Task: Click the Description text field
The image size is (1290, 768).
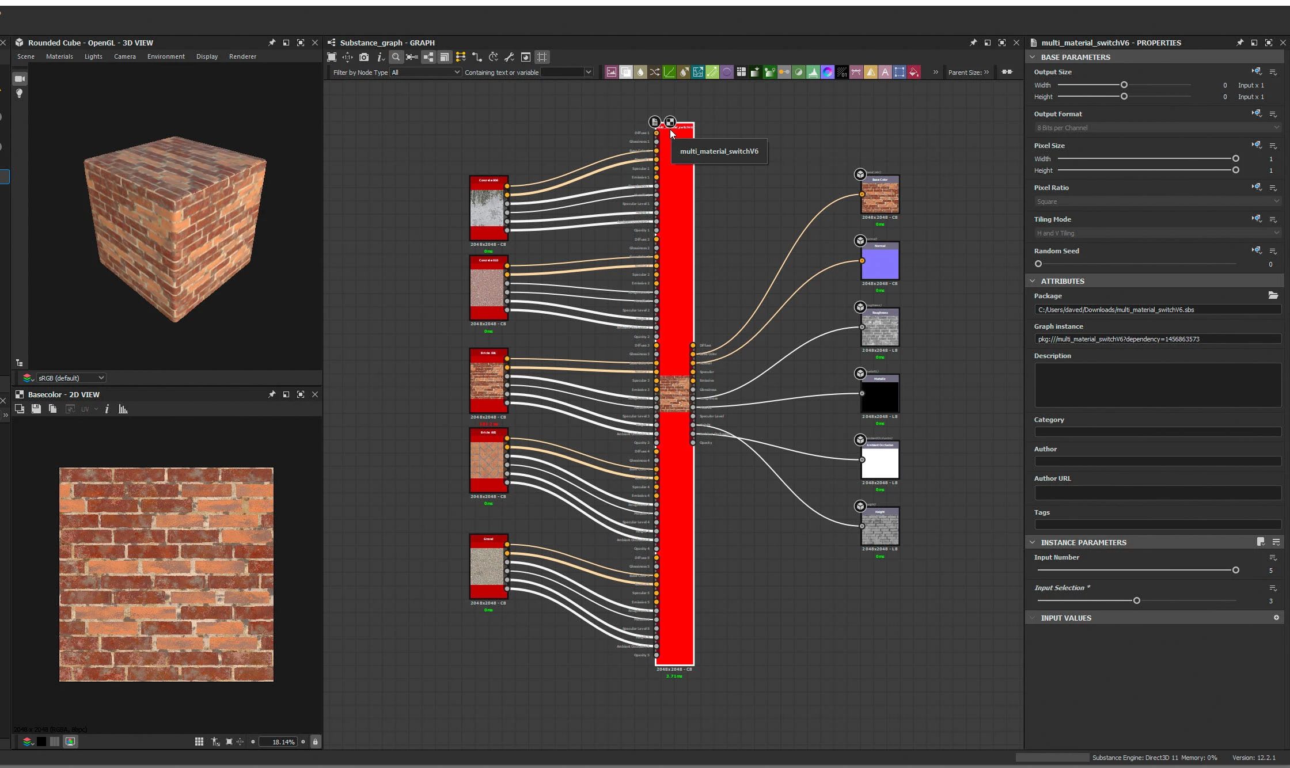Action: 1158,385
